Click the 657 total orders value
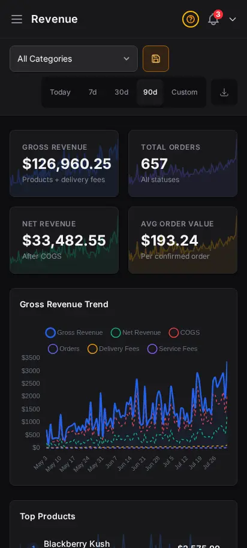247x548 pixels. click(154, 164)
